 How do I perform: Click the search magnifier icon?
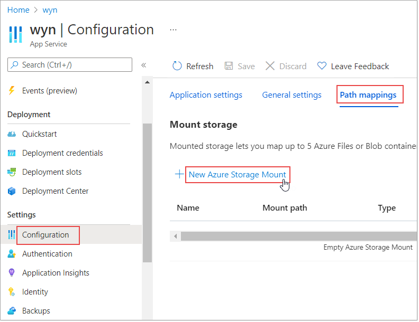pyautogui.click(x=14, y=64)
